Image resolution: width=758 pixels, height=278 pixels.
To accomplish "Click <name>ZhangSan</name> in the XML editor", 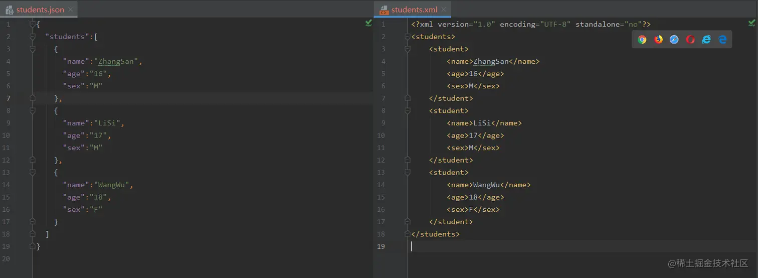I will (493, 61).
